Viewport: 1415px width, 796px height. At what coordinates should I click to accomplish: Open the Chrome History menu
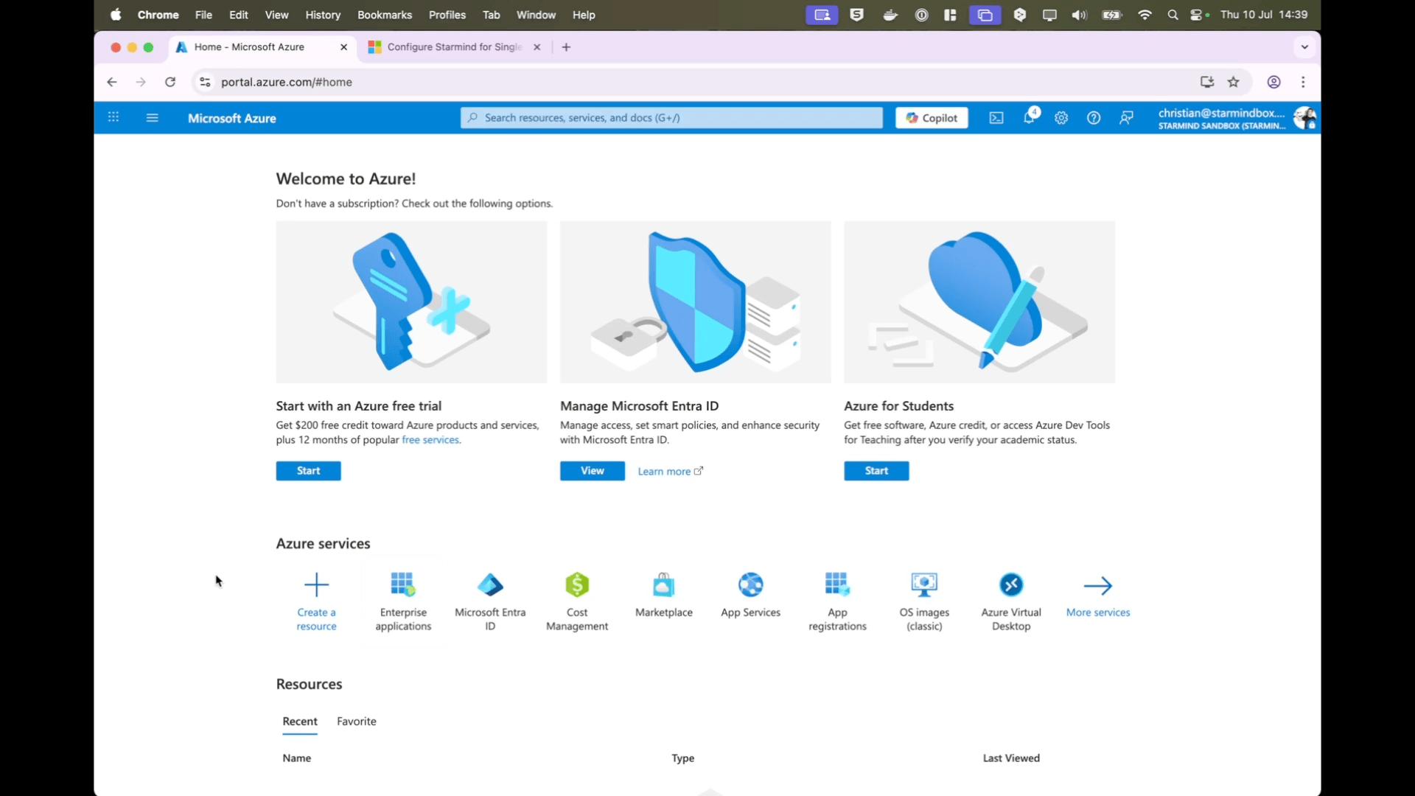(323, 15)
